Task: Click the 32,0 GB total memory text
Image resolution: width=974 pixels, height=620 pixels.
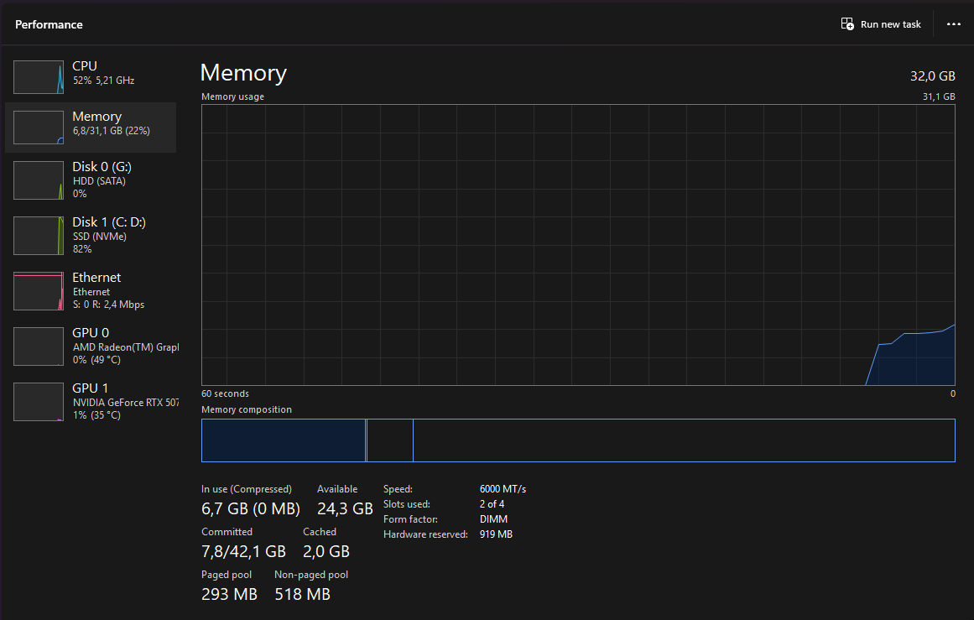Action: [x=932, y=76]
